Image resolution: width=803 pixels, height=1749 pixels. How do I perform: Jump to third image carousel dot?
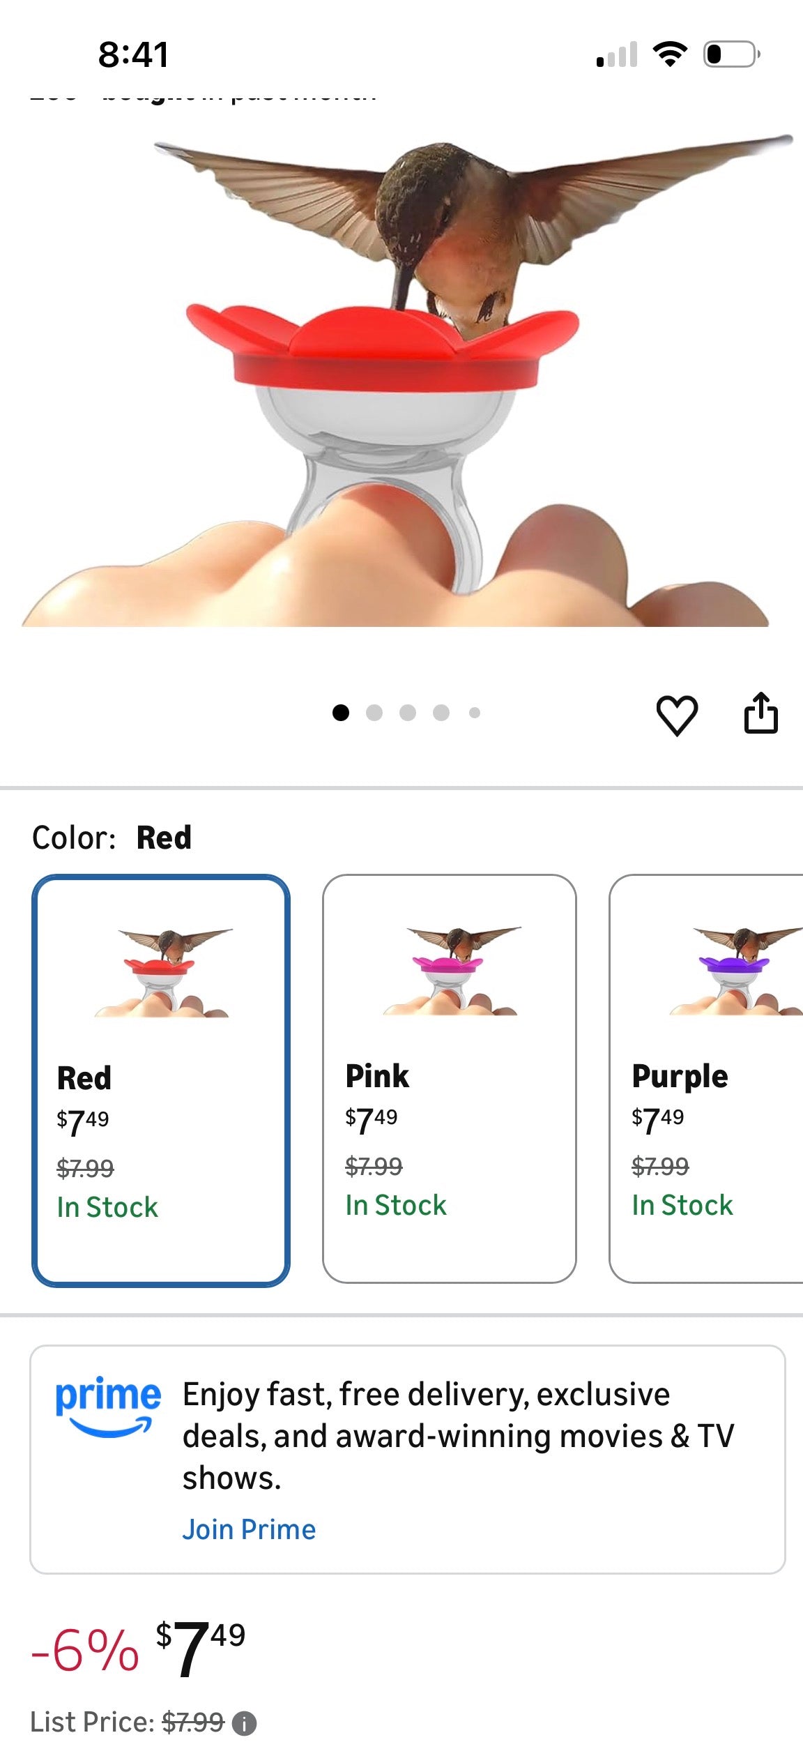pos(408,713)
